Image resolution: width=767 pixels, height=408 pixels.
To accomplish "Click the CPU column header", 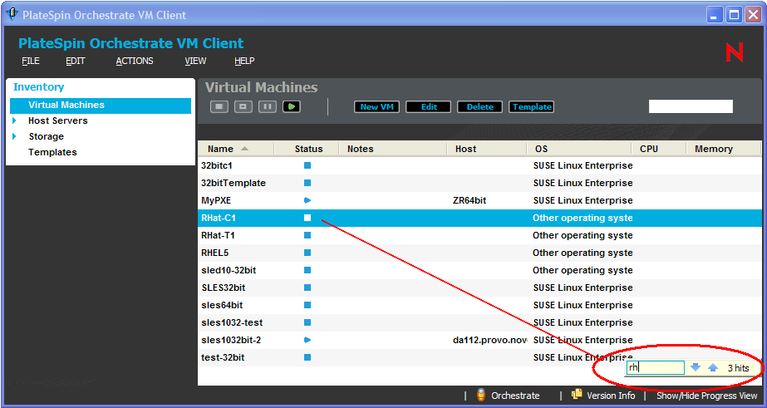I will [658, 149].
